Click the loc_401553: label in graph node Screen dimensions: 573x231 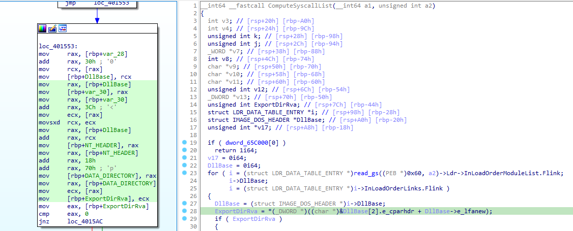click(58, 47)
